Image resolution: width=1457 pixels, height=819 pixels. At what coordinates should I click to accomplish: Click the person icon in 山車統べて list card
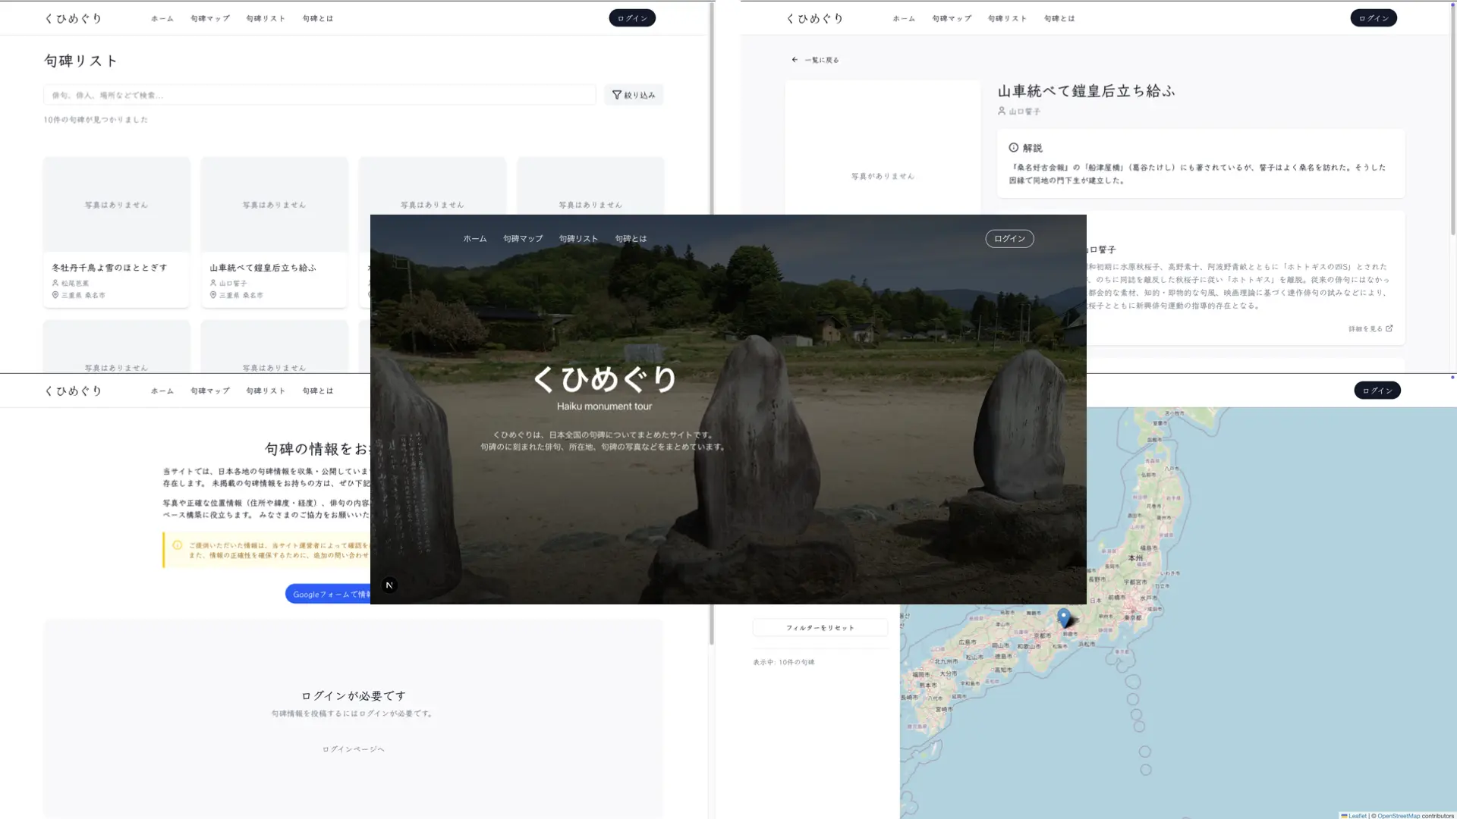[x=213, y=283]
